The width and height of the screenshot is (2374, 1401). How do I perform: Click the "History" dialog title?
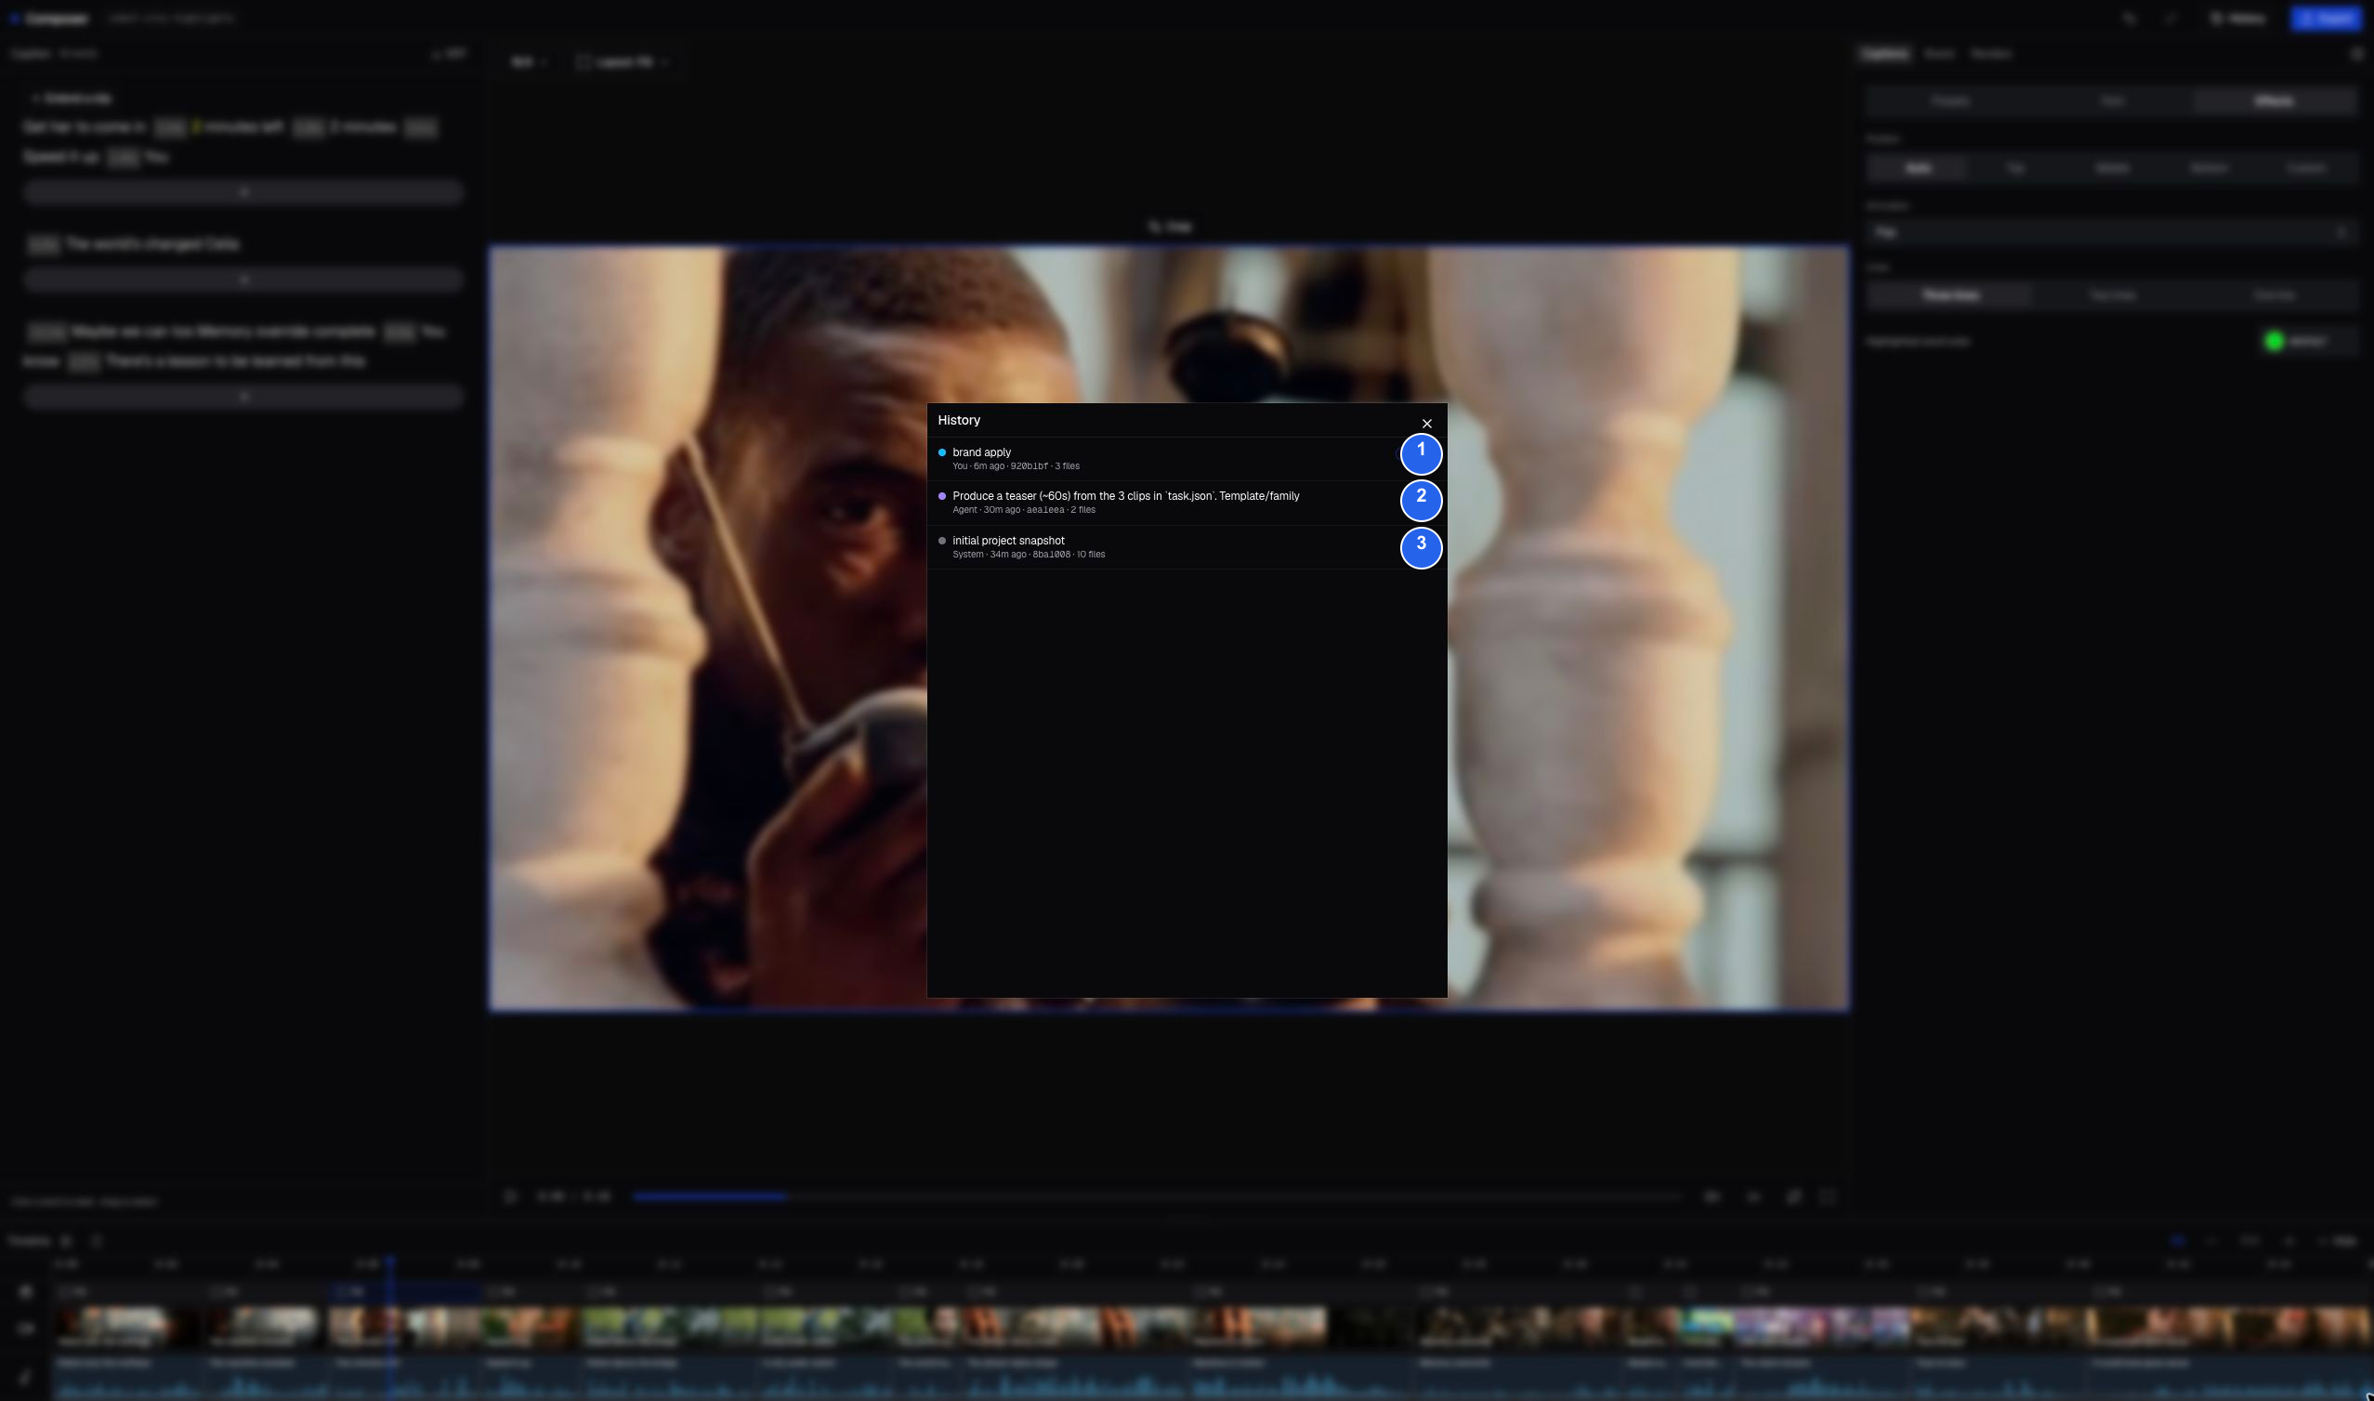959,420
